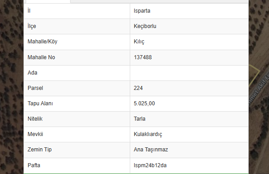Click the empty Ada value cell

[189, 73]
